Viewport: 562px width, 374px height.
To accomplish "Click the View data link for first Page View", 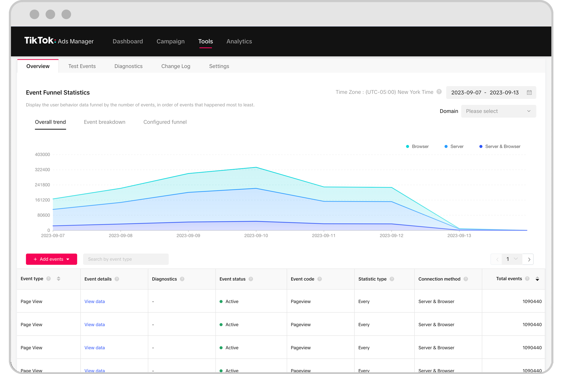I will (94, 301).
